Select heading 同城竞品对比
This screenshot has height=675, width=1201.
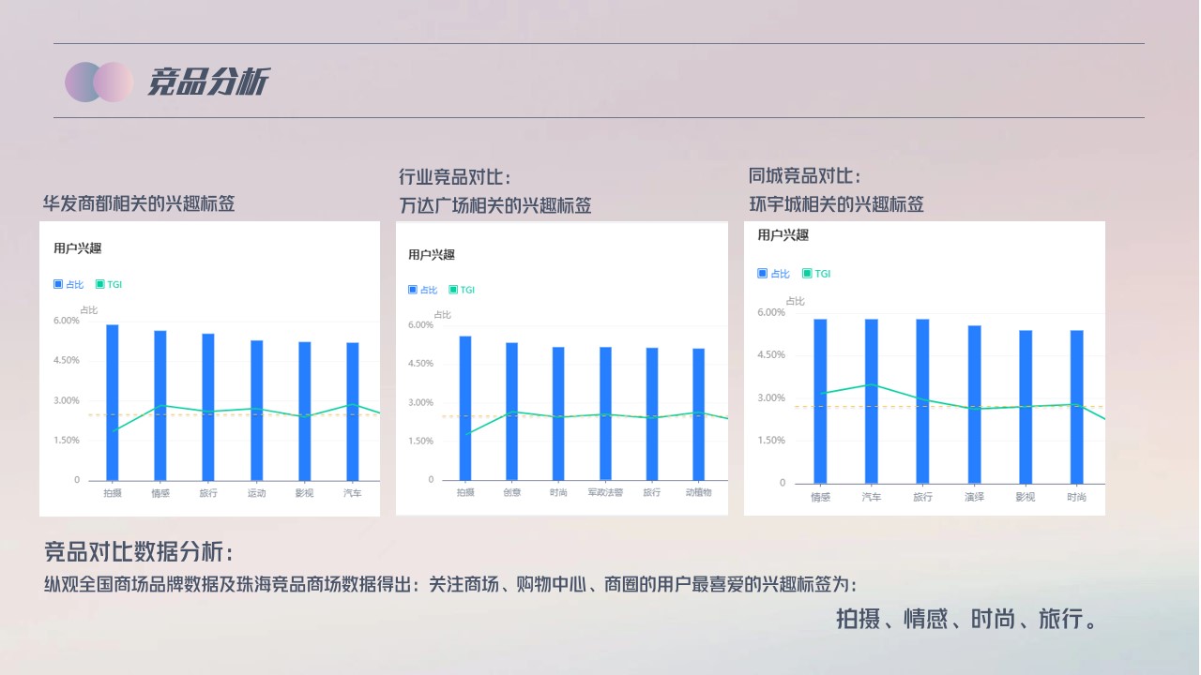[805, 175]
